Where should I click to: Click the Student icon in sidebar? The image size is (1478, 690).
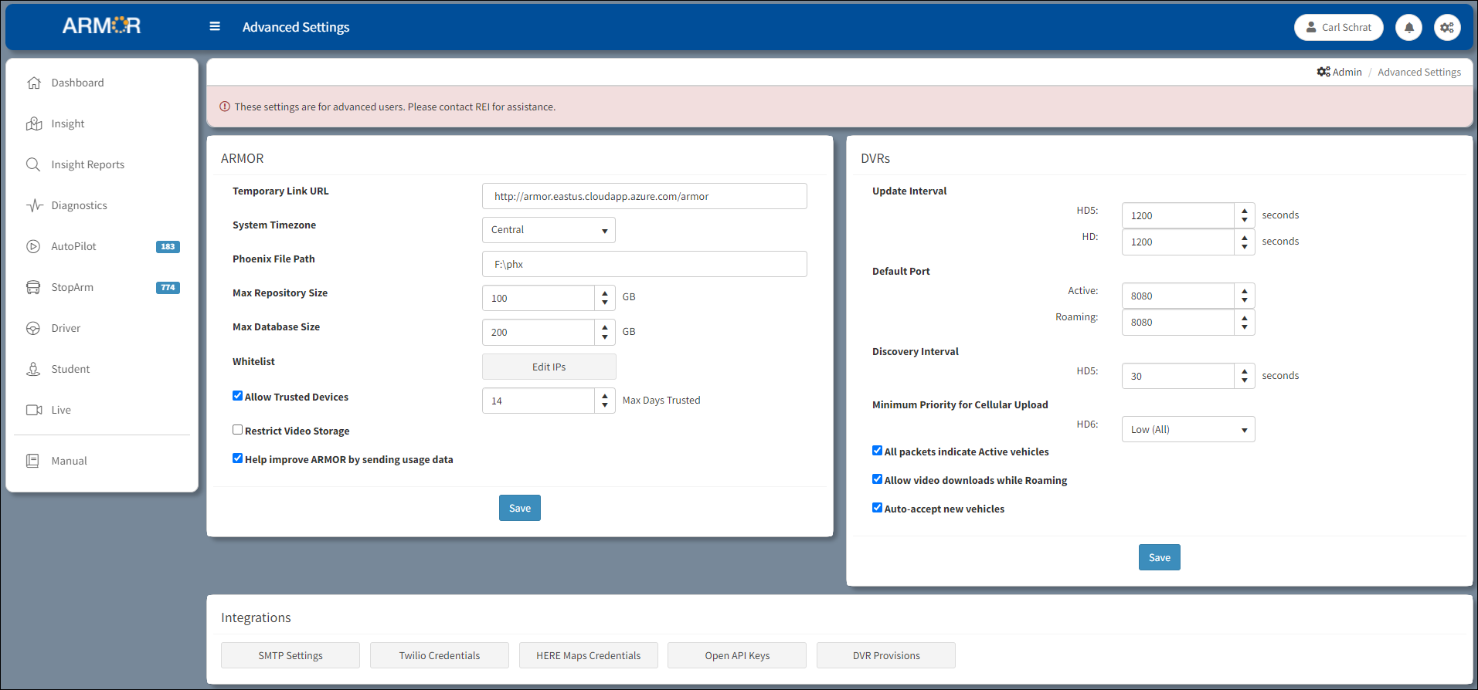tap(33, 369)
